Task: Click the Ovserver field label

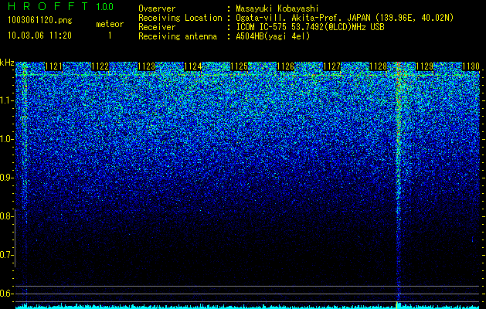Action: [x=157, y=8]
